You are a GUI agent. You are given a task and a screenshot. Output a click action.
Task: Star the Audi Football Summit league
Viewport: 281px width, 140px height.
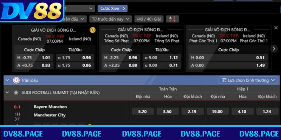tap(16, 93)
